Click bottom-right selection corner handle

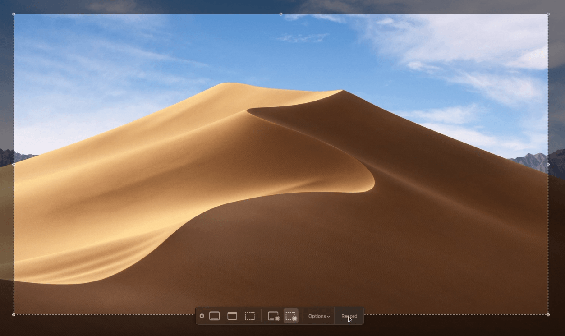[548, 314]
